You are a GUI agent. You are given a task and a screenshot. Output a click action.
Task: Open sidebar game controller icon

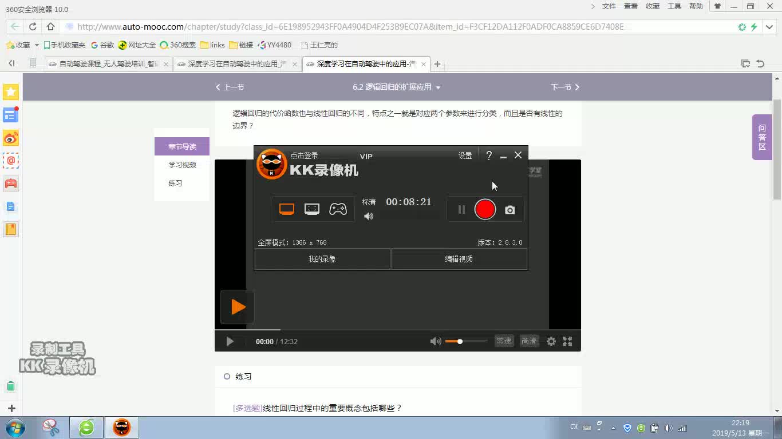11,183
